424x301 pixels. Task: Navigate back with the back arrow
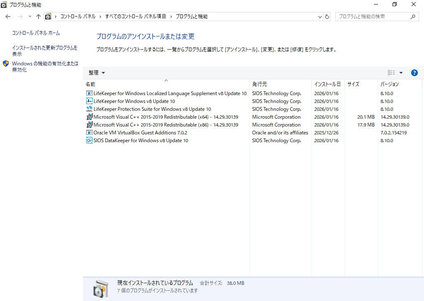8,17
